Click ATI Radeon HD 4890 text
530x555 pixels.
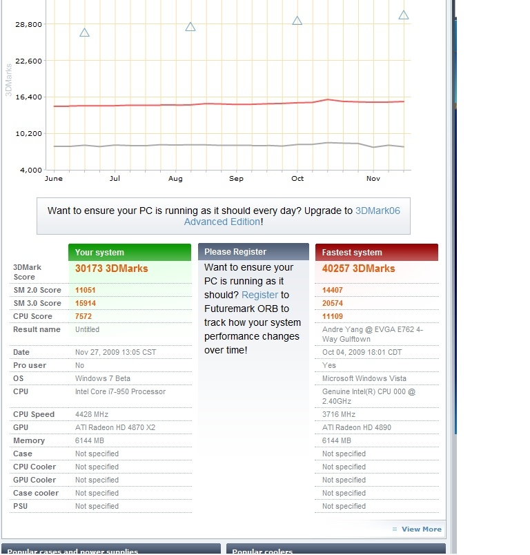(x=357, y=427)
